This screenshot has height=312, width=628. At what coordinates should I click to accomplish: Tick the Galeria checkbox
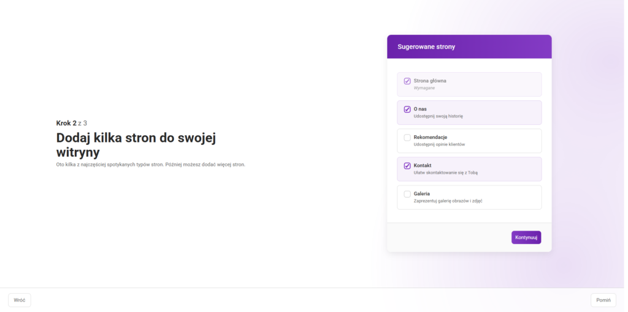[407, 194]
